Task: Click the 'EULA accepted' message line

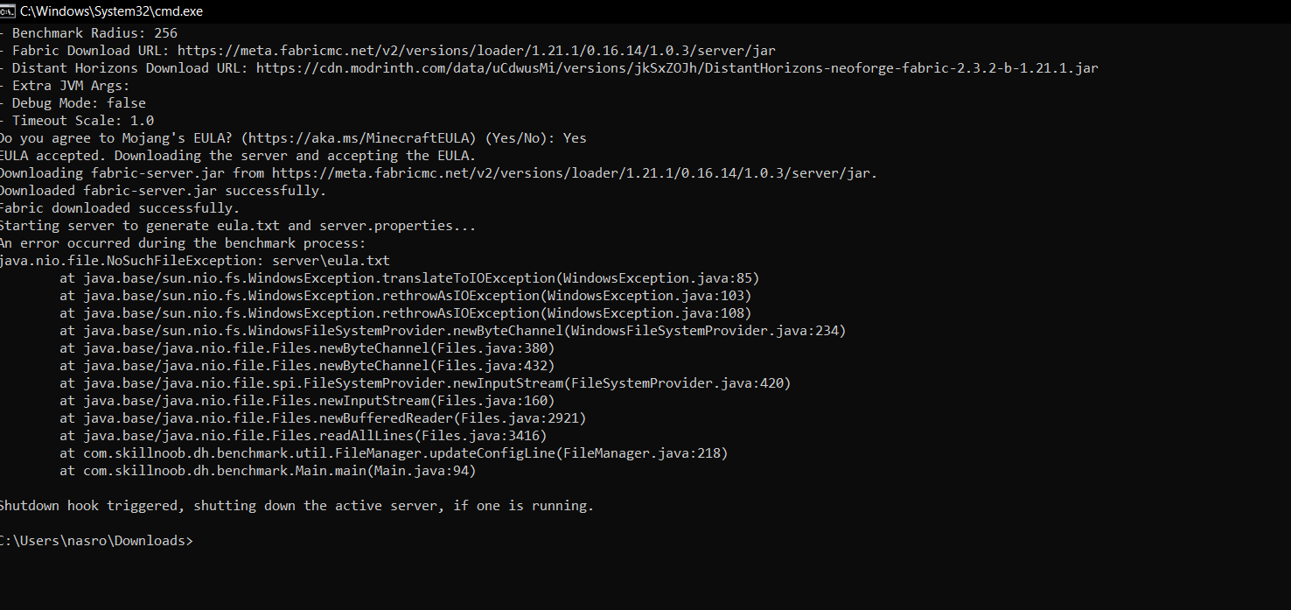Action: coord(236,156)
